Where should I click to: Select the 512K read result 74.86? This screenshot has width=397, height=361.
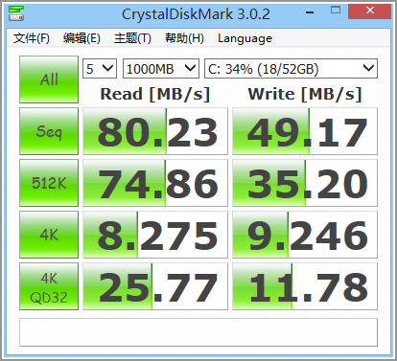click(x=155, y=183)
